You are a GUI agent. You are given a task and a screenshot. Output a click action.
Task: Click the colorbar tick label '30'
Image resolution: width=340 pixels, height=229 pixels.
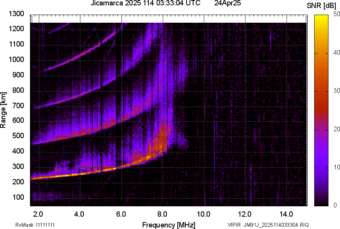[x=337, y=90]
